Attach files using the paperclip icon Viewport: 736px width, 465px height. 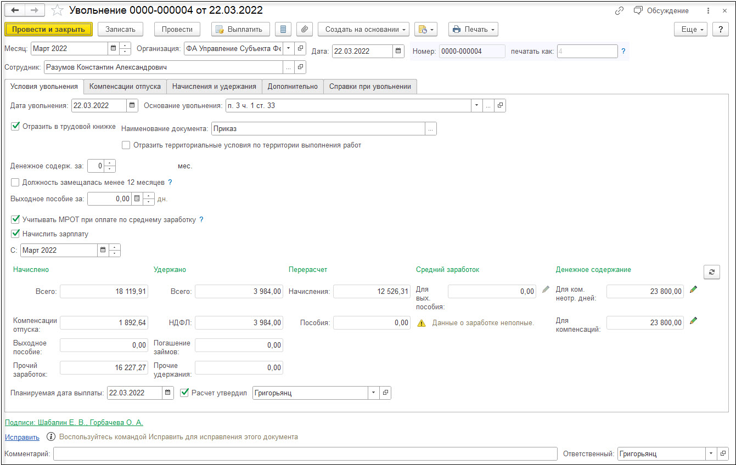pyautogui.click(x=305, y=29)
